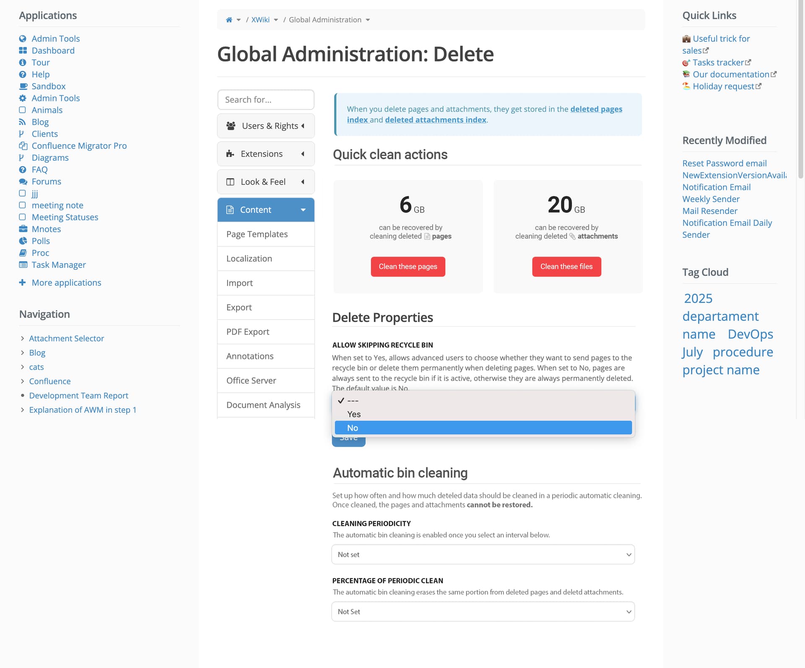Screen dimensions: 805x668
Task: Expand the Attachment Selector tree node
Action: [22, 338]
